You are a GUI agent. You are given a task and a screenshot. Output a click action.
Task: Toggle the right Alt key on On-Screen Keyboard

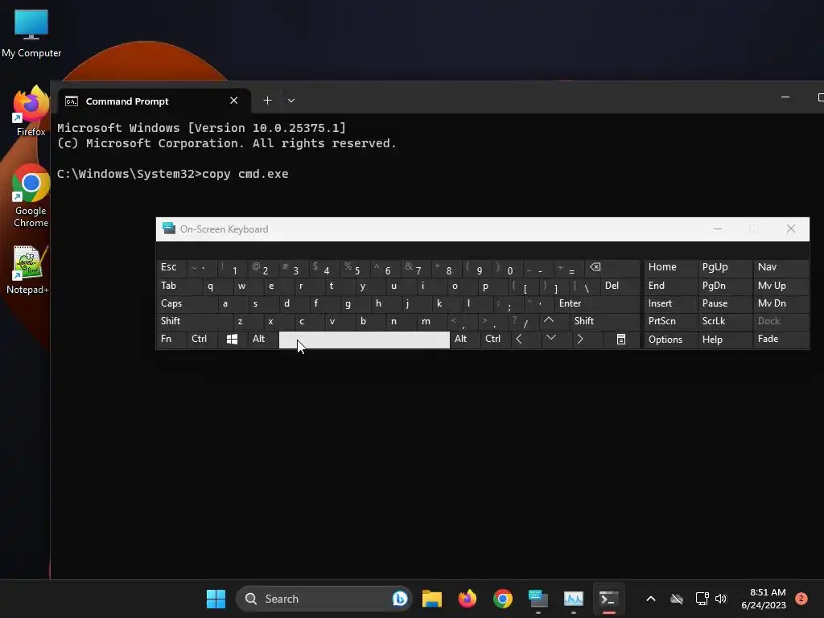tap(464, 340)
